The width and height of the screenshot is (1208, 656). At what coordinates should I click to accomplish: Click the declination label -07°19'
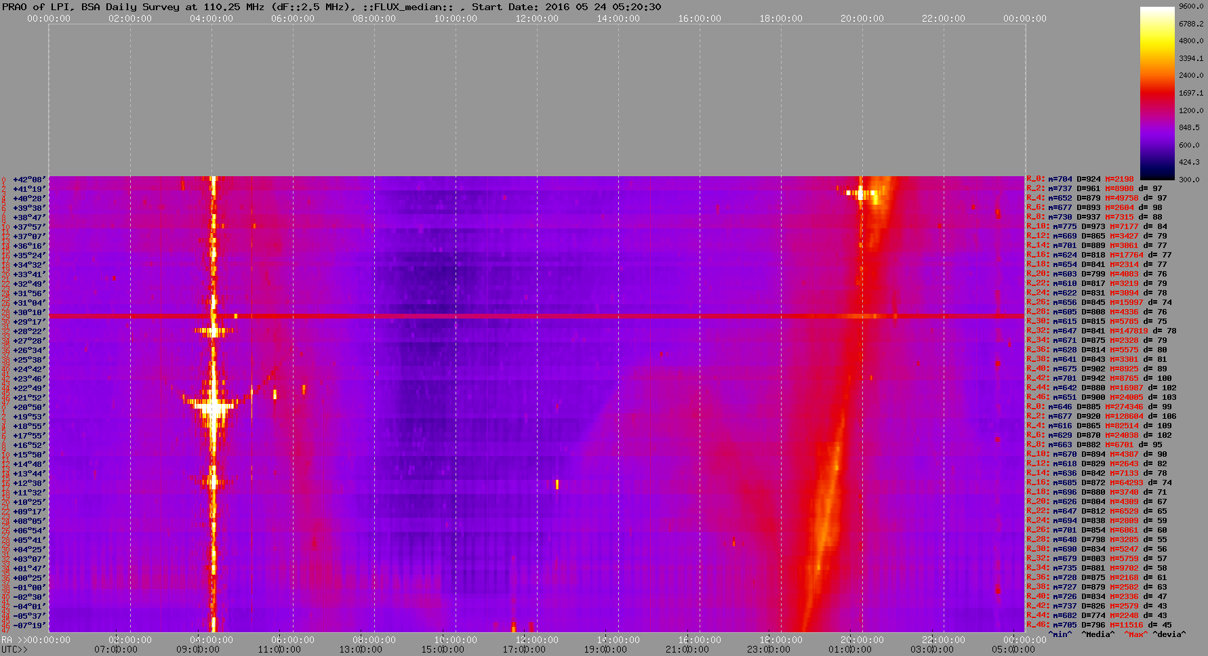coord(29,626)
